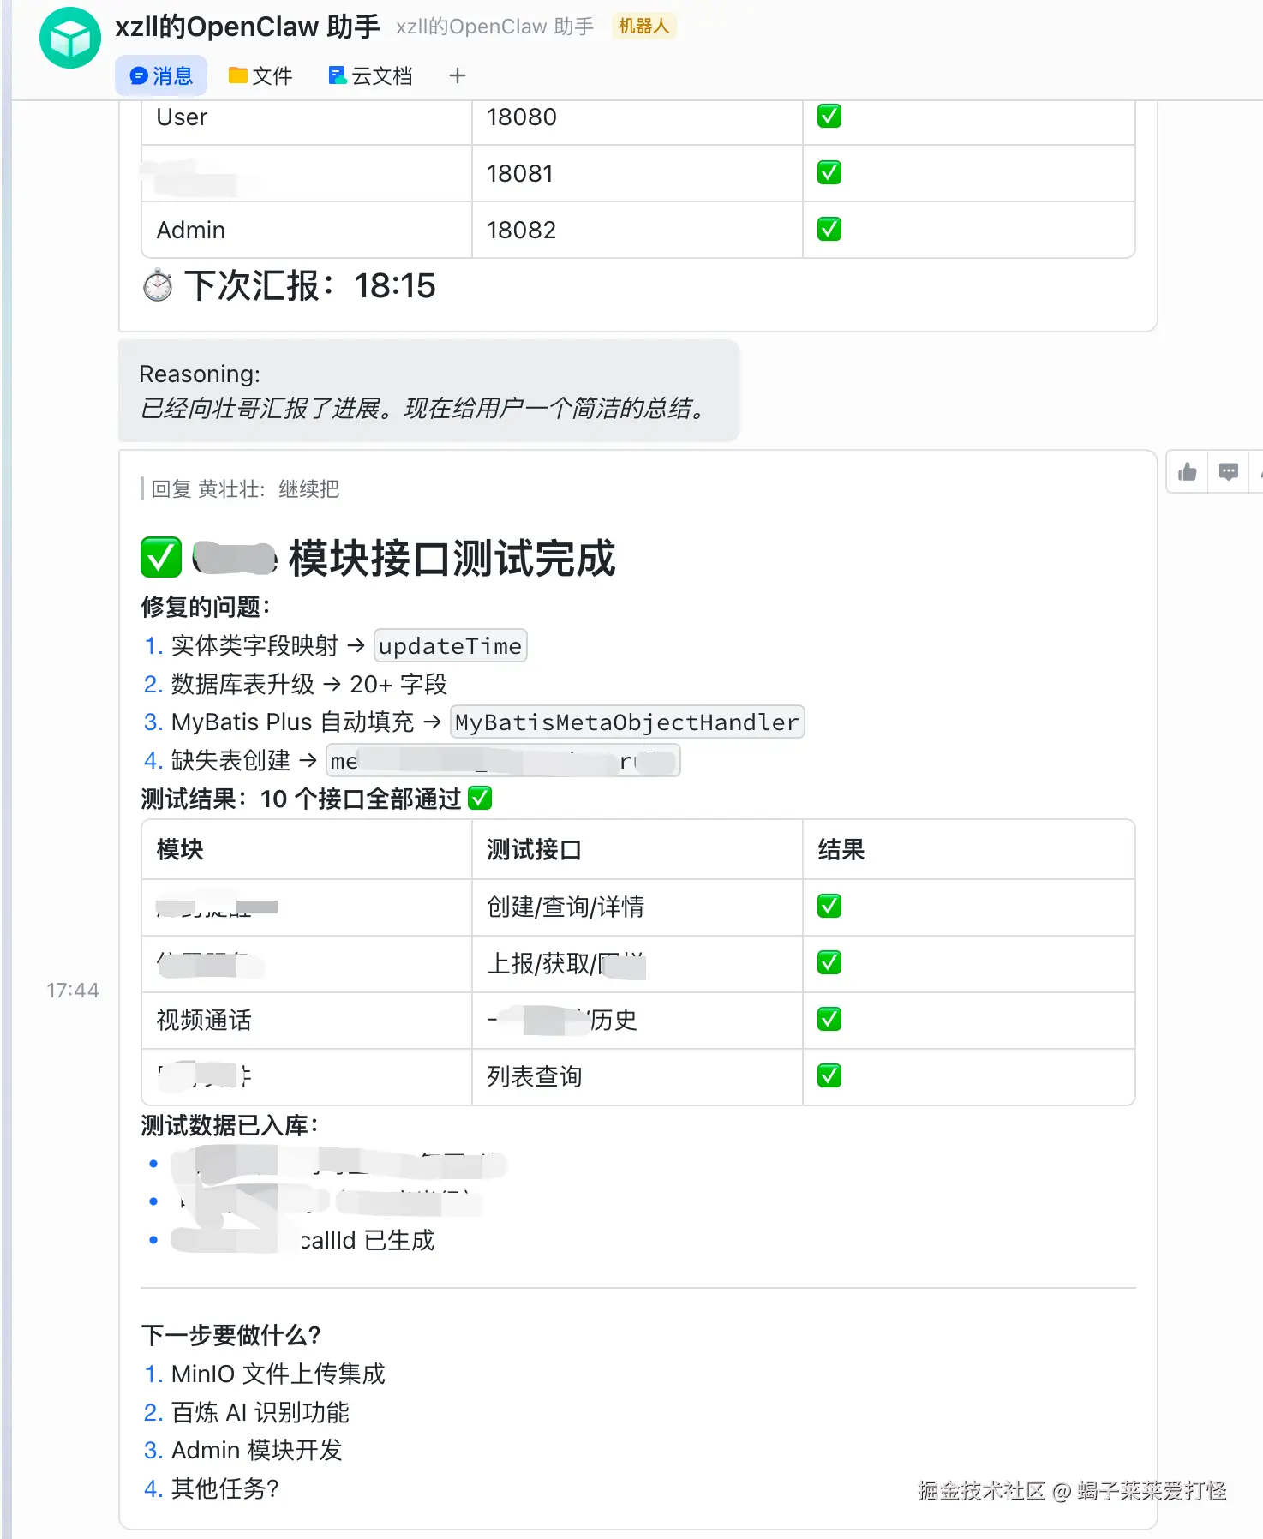Jump to quoted reply 回复 黄壮壮
Viewport: 1263px width, 1539px height.
(245, 489)
